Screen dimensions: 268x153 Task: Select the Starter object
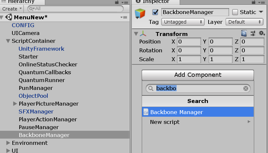pyautogui.click(x=28, y=57)
